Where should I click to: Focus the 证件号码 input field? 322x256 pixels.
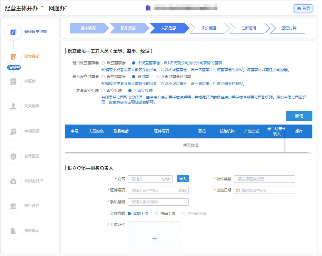click(x=158, y=190)
